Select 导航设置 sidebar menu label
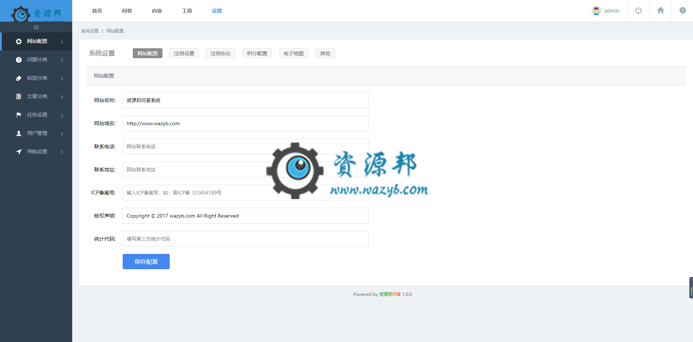 point(37,152)
